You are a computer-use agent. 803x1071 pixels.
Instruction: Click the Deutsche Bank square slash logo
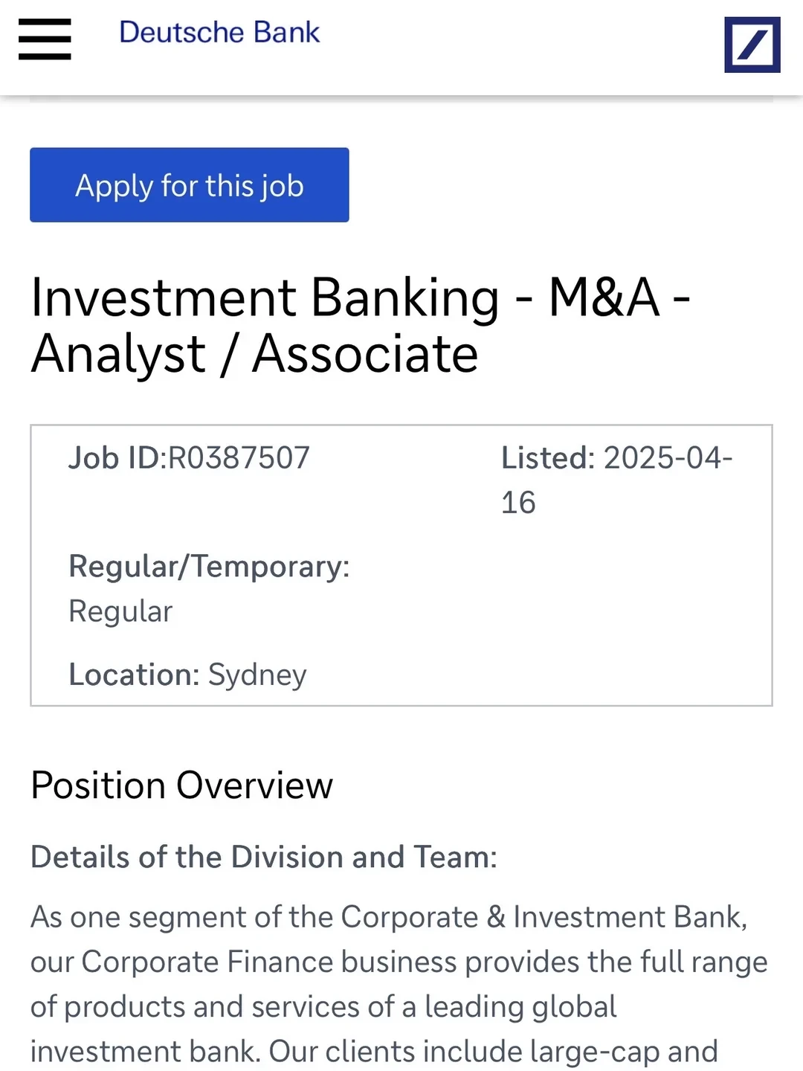pos(752,45)
